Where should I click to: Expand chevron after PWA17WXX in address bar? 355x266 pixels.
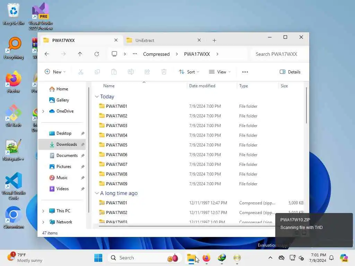coord(217,54)
